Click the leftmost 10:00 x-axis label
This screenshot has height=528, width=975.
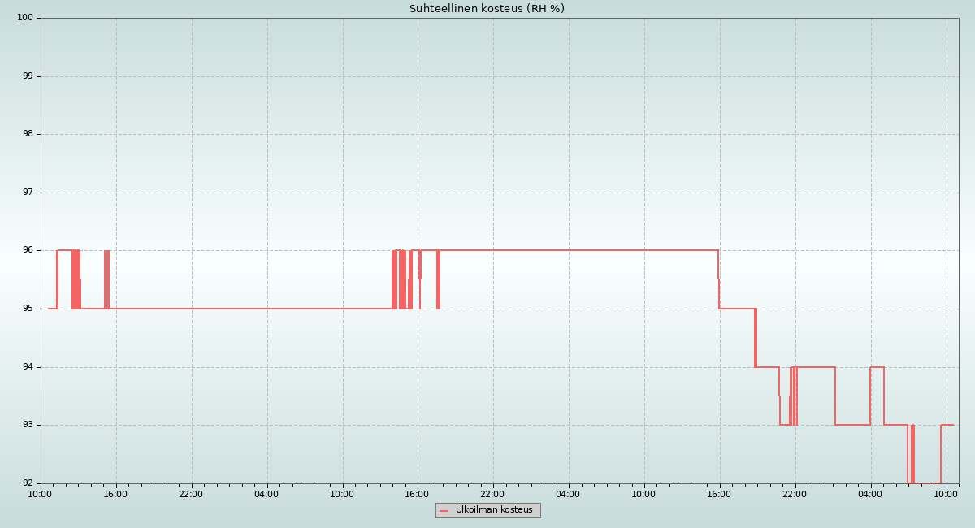(x=40, y=494)
